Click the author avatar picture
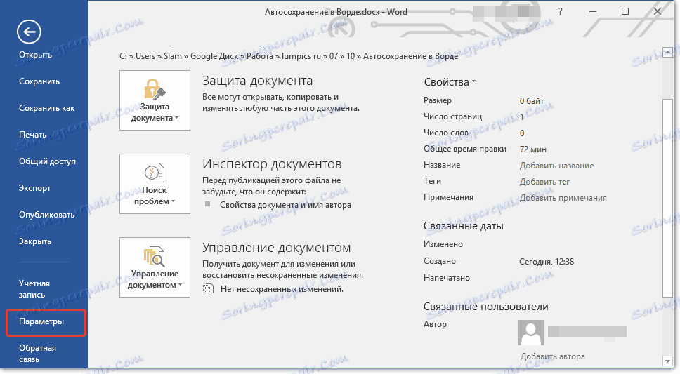Viewport: 680px width, 374px height. pos(531,333)
